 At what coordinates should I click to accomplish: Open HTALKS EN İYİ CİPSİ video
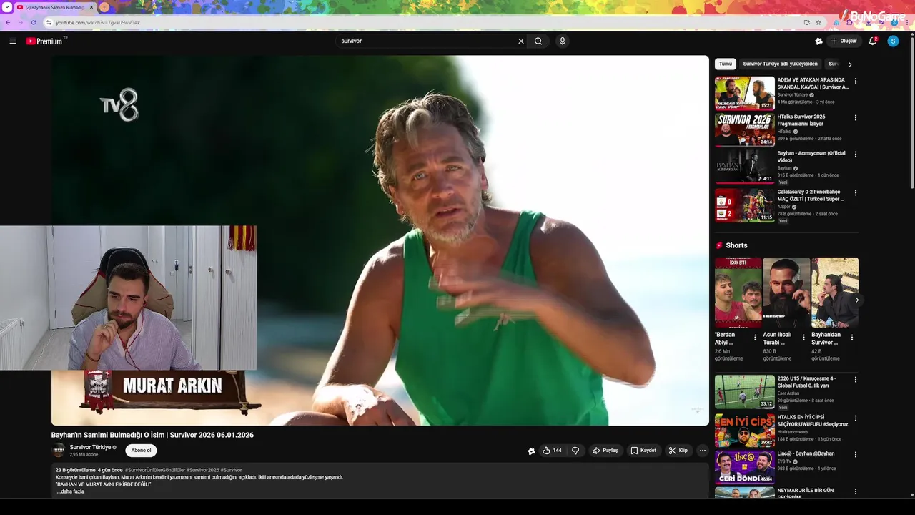[x=745, y=431]
